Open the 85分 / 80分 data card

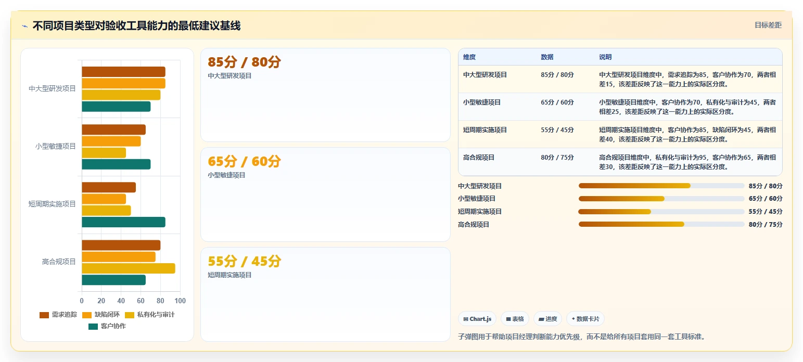pyautogui.click(x=325, y=95)
